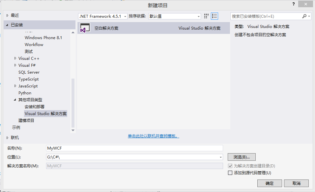
Task: Select 测试 in the tree
Action: tap(29, 52)
